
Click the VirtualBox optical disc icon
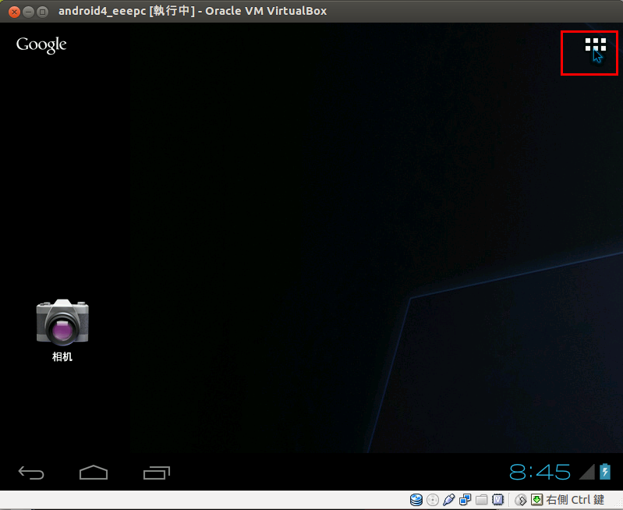click(x=432, y=500)
